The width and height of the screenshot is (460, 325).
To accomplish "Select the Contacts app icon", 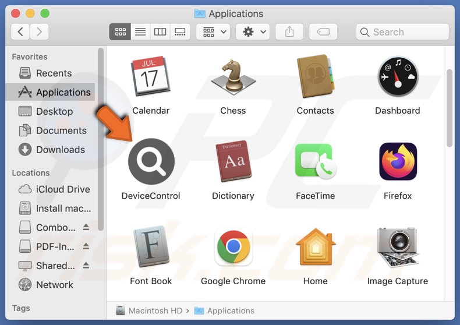I will (x=316, y=76).
